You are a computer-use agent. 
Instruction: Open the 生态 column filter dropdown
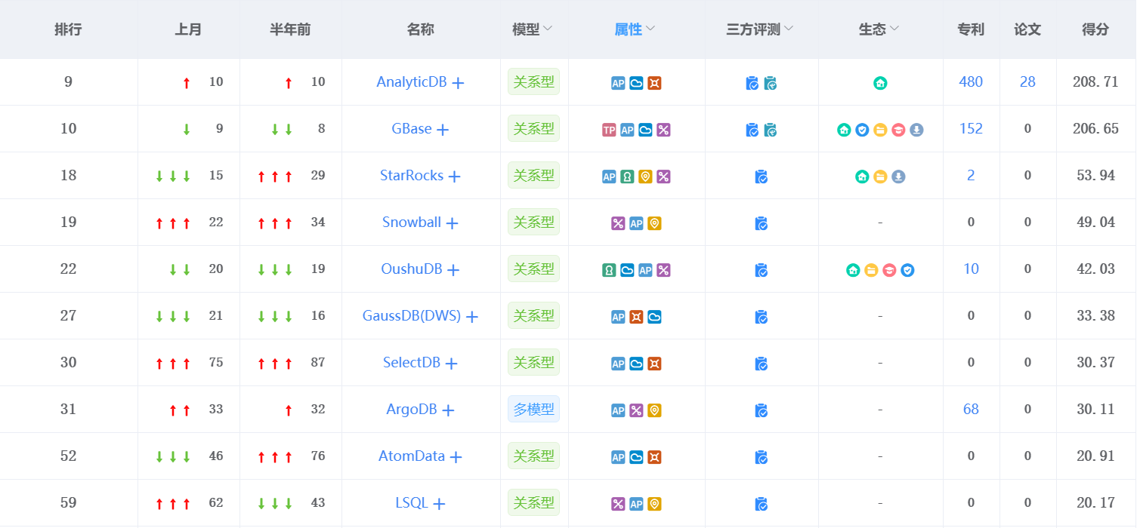pos(894,29)
